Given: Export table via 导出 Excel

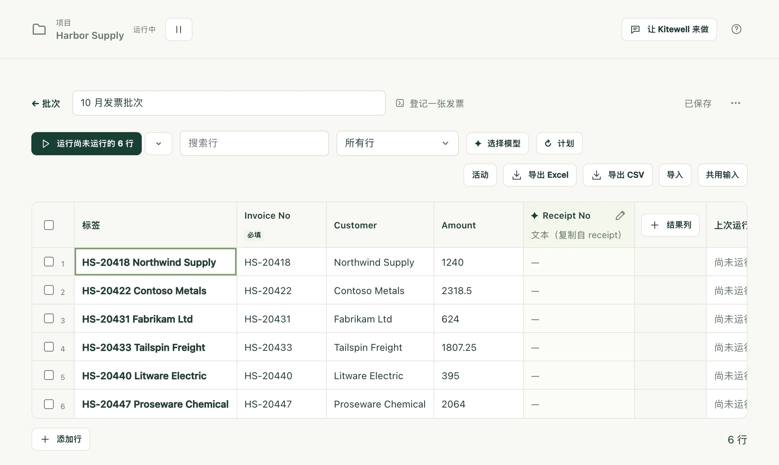Looking at the screenshot, I should pyautogui.click(x=540, y=175).
